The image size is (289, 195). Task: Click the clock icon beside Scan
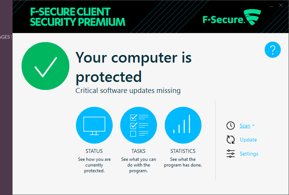pos(231,126)
